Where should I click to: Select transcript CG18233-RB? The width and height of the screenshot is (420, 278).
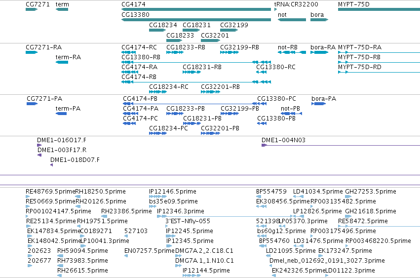coord(175,52)
